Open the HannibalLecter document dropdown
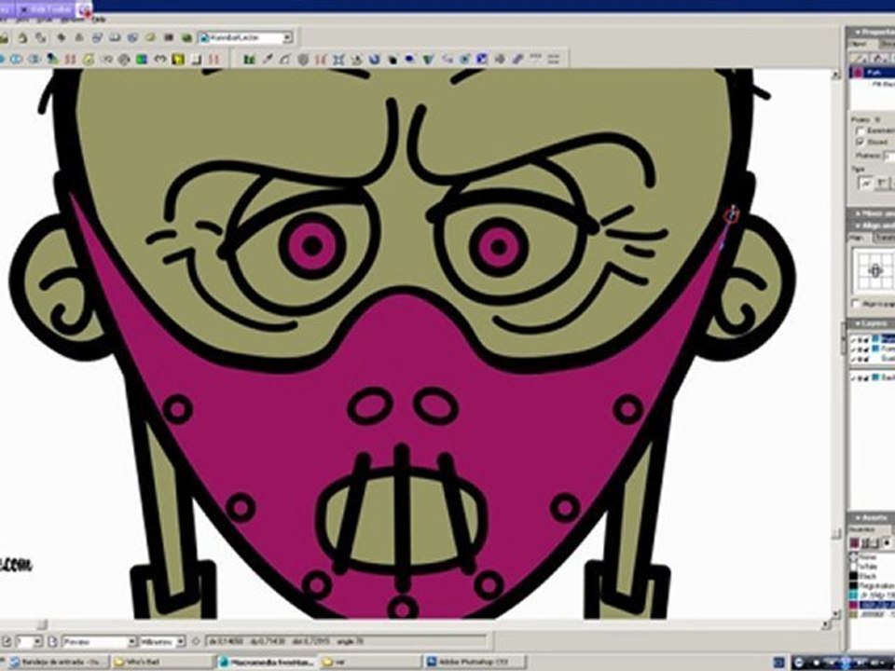The width and height of the screenshot is (895, 671). tap(288, 37)
